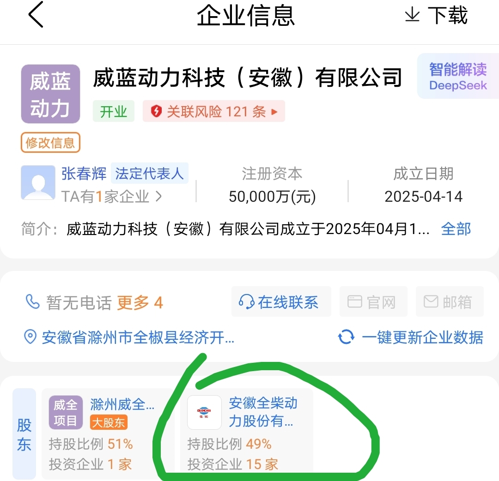
Task: Tap the 威全项目 shareholder logo
Action: point(66,412)
